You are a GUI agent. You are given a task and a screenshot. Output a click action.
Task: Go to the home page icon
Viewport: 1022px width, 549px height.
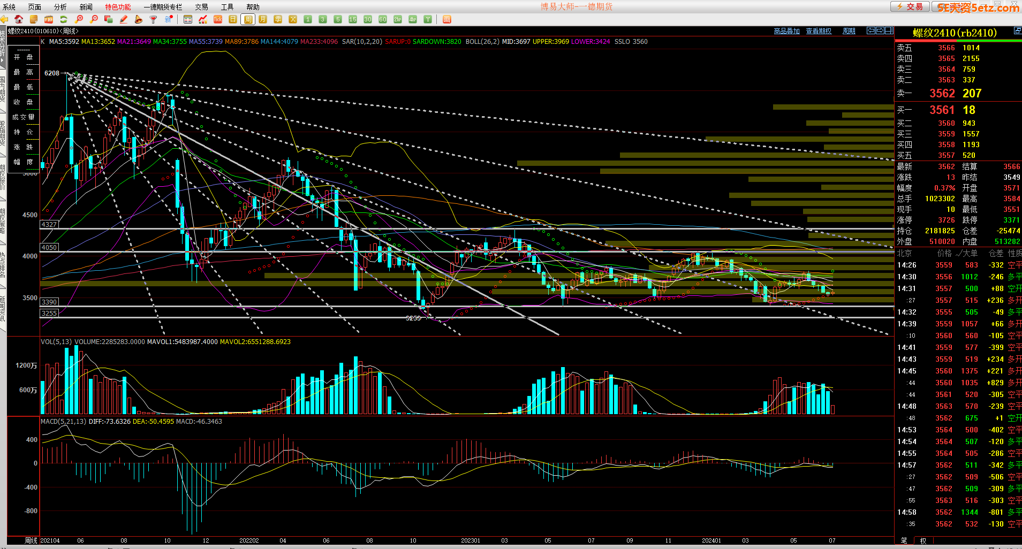pos(19,19)
